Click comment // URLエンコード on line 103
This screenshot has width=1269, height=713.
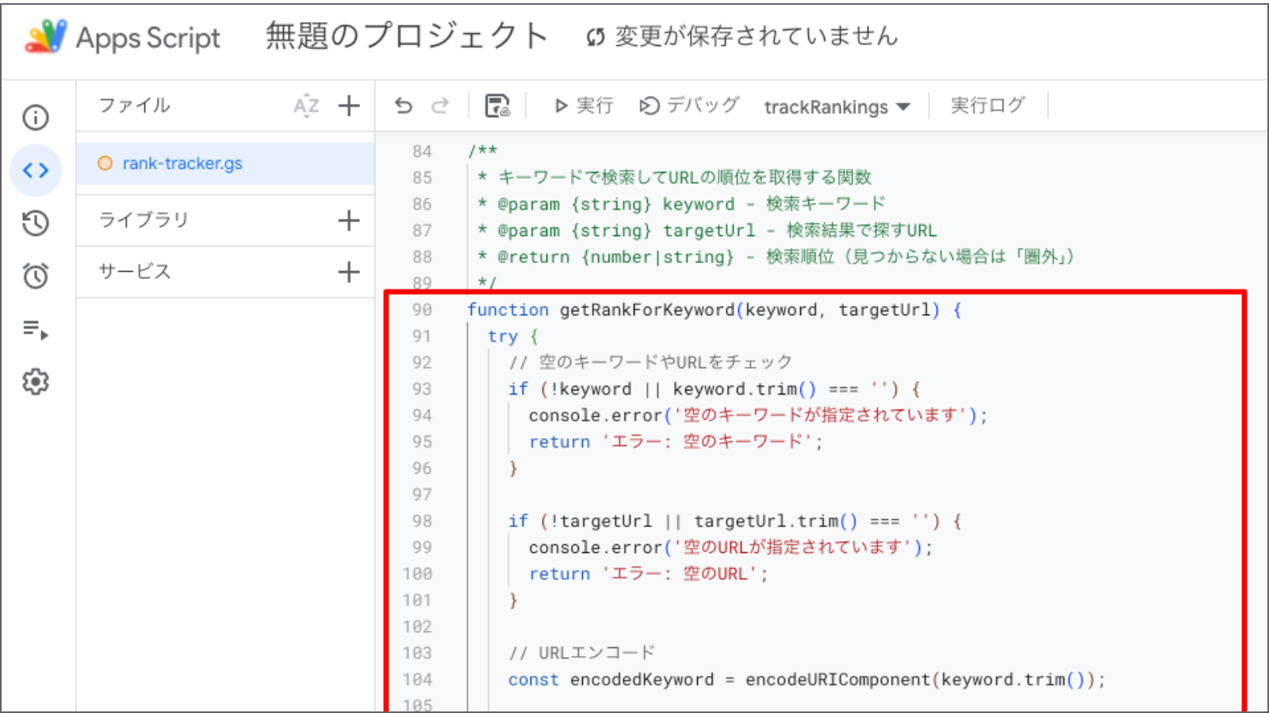coord(582,653)
